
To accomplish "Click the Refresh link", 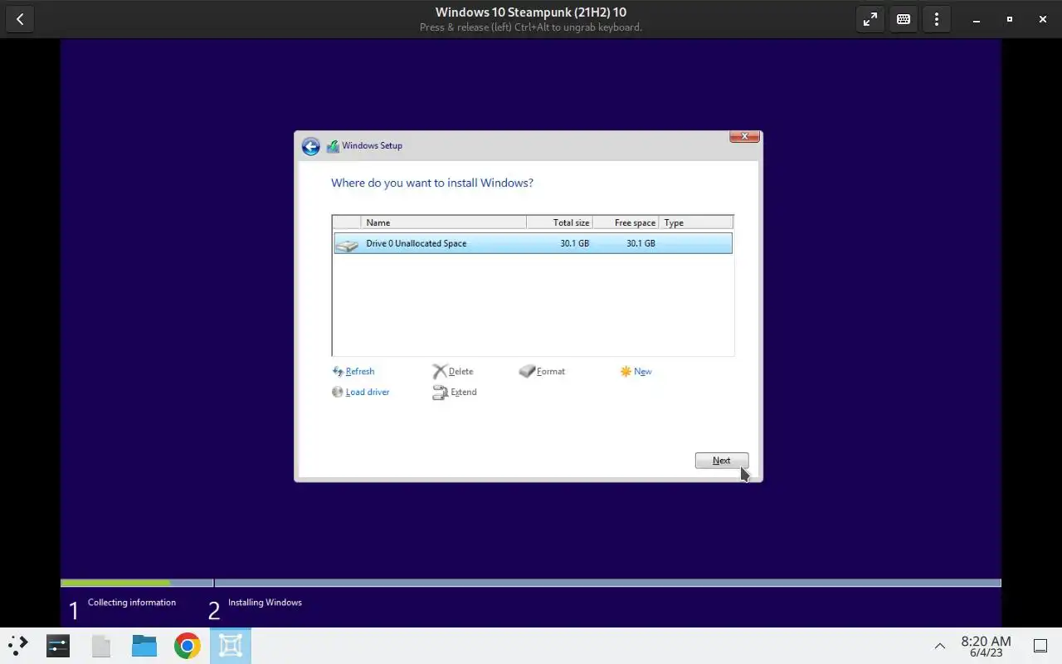I will [360, 372].
